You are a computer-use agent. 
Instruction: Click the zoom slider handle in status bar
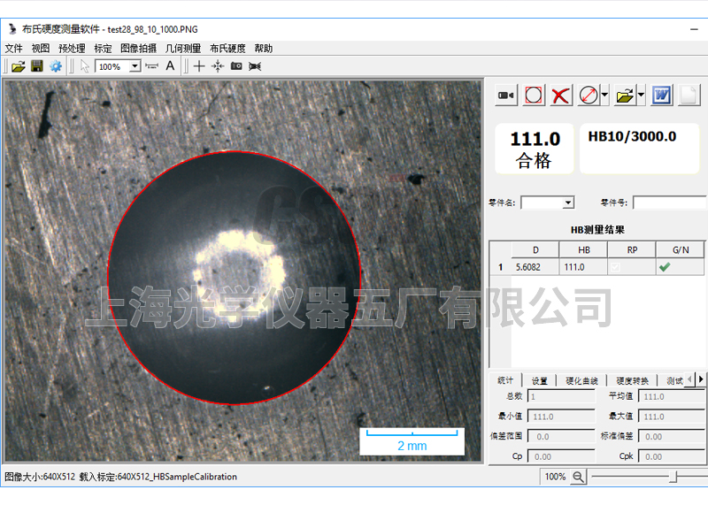pos(674,477)
